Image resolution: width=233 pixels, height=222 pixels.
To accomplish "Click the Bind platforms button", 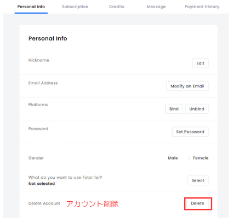I will 174,109.
